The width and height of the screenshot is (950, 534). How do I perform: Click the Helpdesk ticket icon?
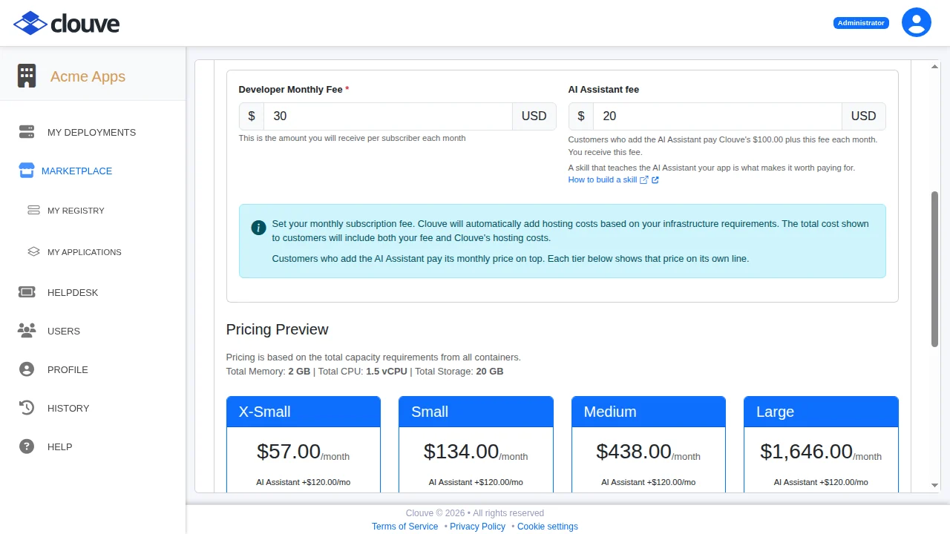point(27,292)
